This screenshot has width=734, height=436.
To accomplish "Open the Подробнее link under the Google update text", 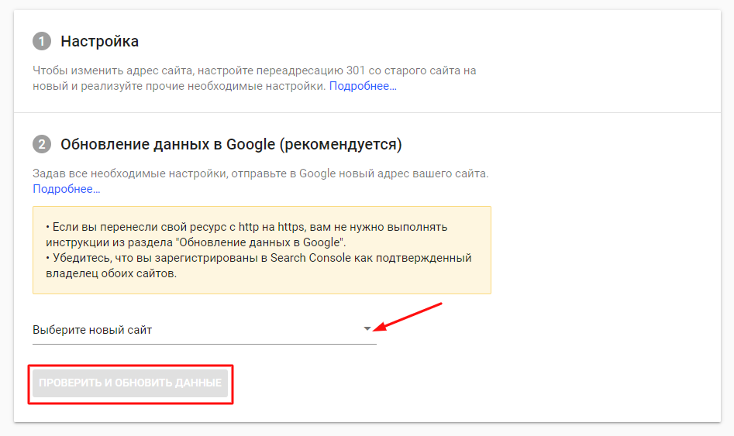I will click(67, 189).
